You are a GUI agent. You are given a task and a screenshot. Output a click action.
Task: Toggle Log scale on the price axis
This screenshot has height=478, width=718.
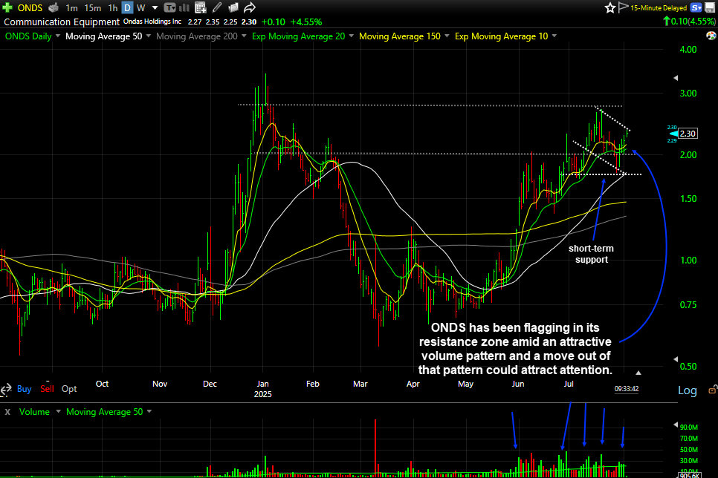point(688,390)
